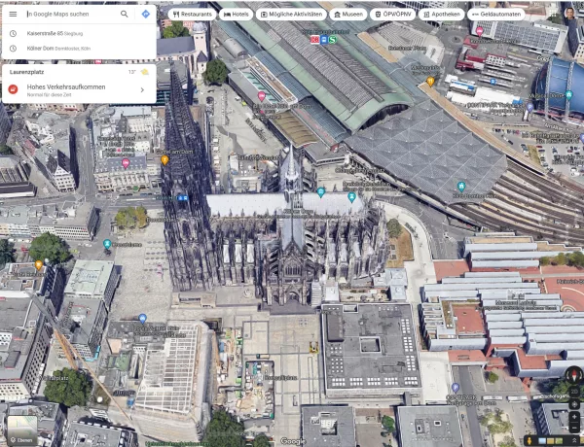Click the red traffic status icon
This screenshot has height=447, width=584.
pos(13,89)
